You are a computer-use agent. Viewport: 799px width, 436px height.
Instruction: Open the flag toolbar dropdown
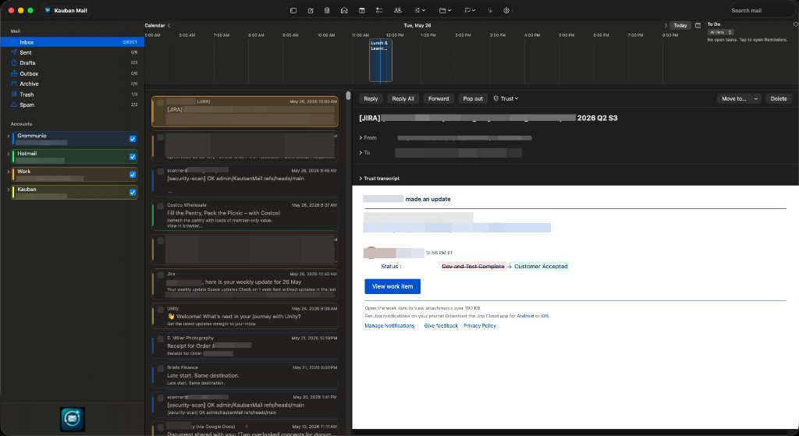click(469, 10)
